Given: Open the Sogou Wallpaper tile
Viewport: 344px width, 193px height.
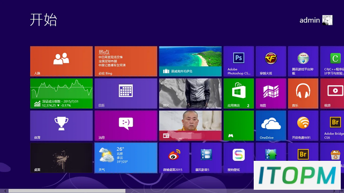Looking at the screenshot, I should [x=239, y=158].
